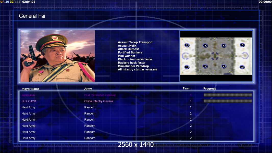272x153 pixels.
Task: Select player name 'BIDLOJOB'
Action: [29, 101]
